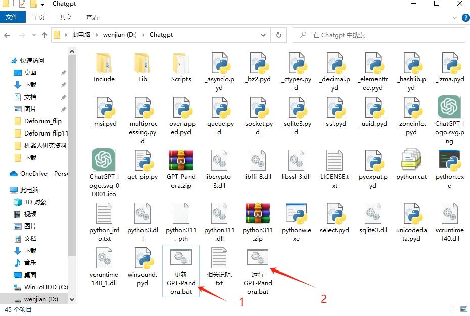Switch to details view layout
Screen dimensions: 470x316
453,309
